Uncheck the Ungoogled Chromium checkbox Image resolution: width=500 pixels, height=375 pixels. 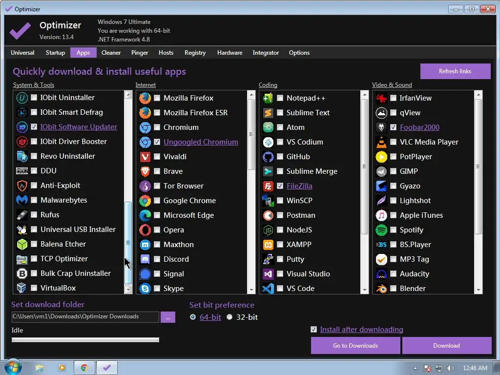pos(157,142)
